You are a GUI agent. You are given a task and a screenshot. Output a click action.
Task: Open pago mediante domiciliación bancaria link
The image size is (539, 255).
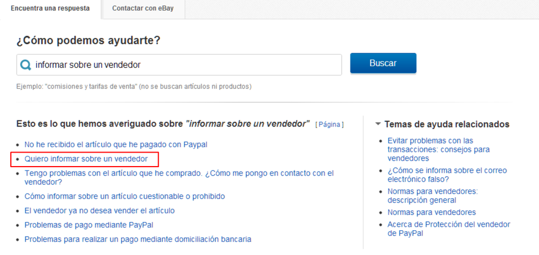point(138,239)
